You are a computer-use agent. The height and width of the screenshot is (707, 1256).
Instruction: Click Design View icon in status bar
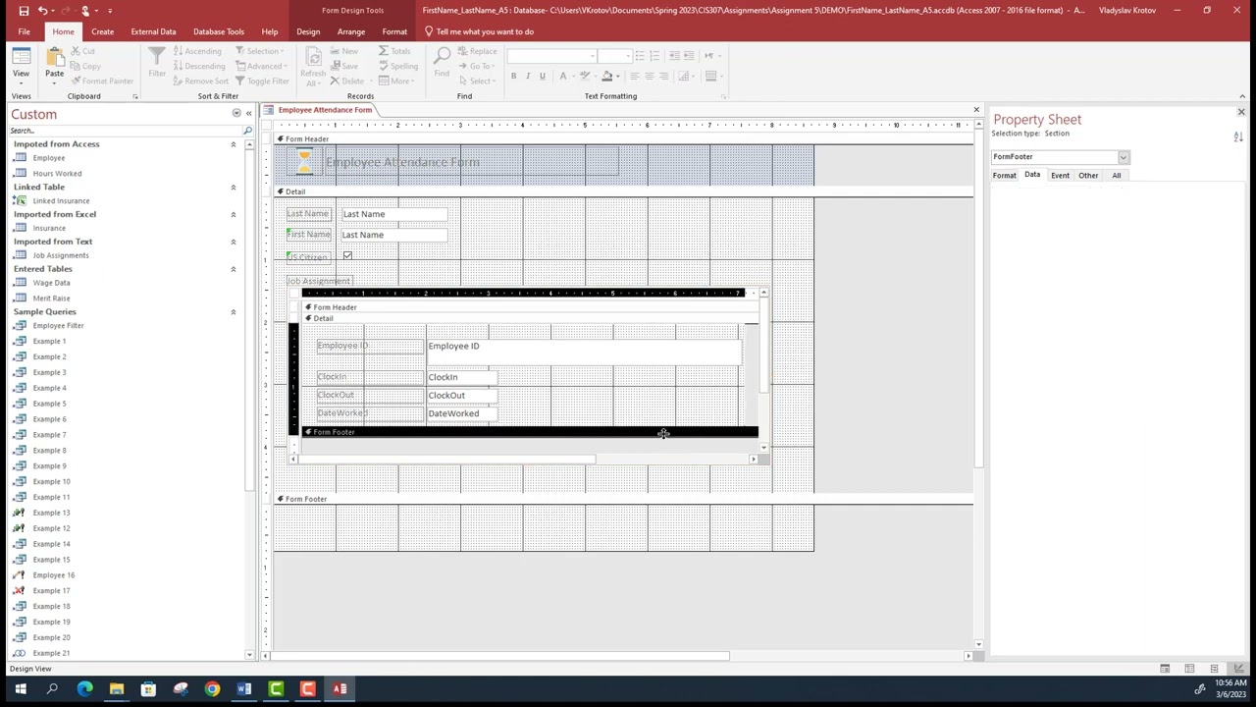1238,669
